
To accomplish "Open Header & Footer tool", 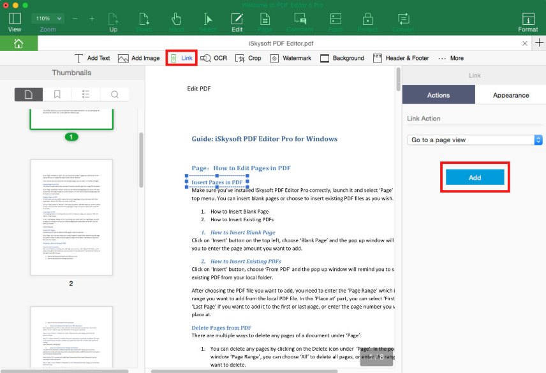I will [x=401, y=58].
